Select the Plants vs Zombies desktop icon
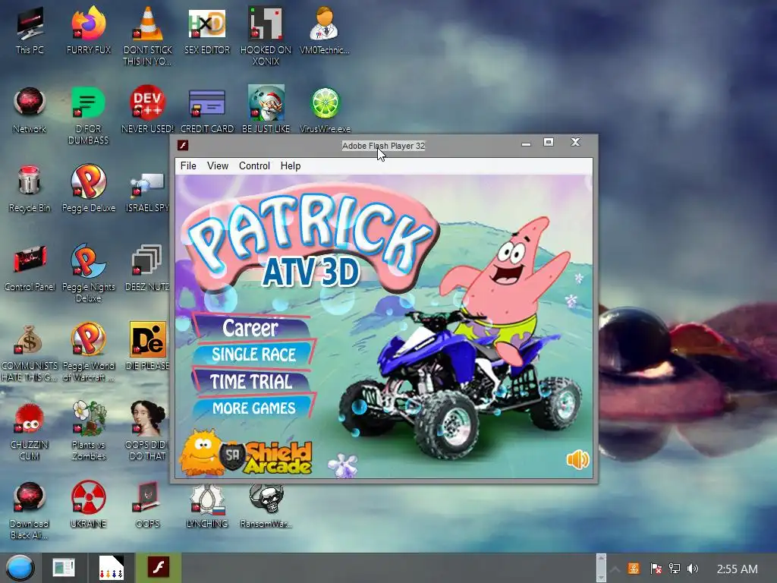777x583 pixels. tap(89, 430)
